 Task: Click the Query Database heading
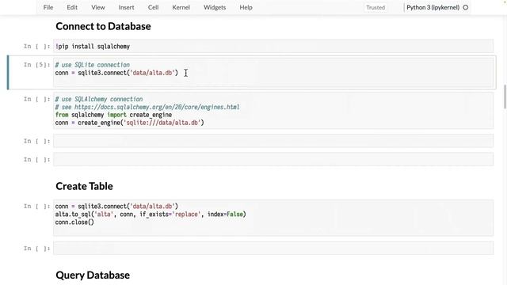(93, 275)
